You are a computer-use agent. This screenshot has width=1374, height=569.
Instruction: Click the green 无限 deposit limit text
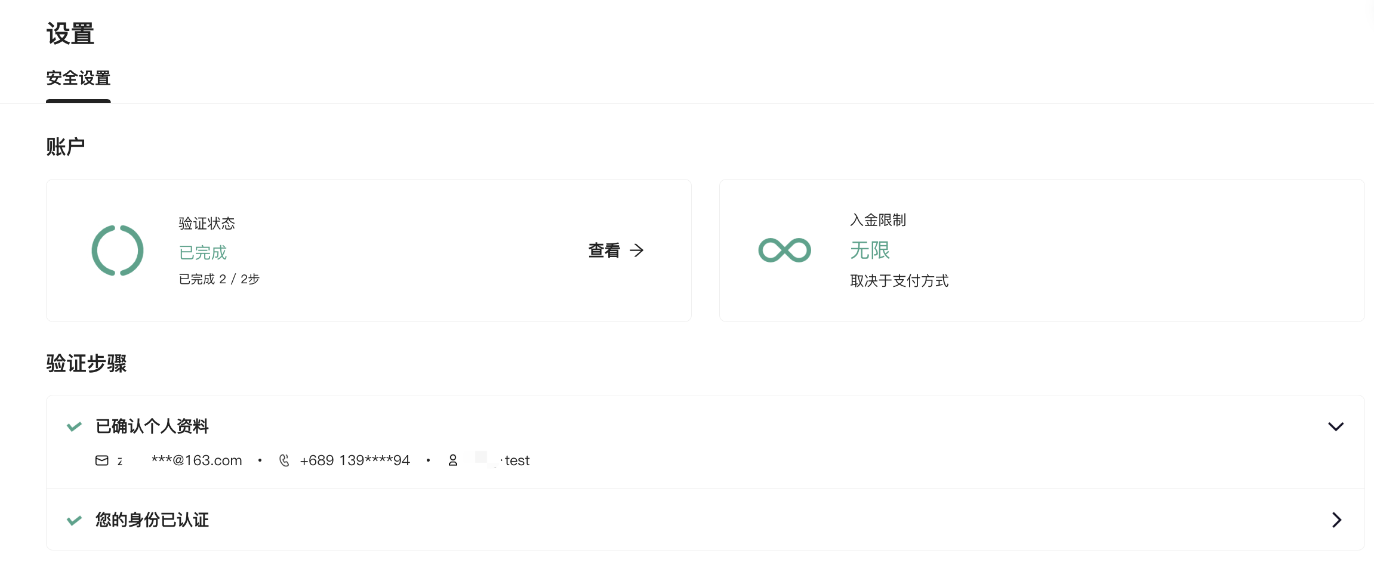pyautogui.click(x=870, y=250)
